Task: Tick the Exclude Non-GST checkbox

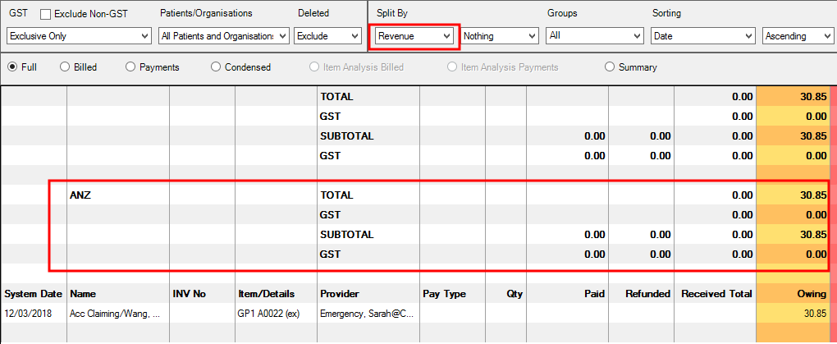Action: coord(46,15)
